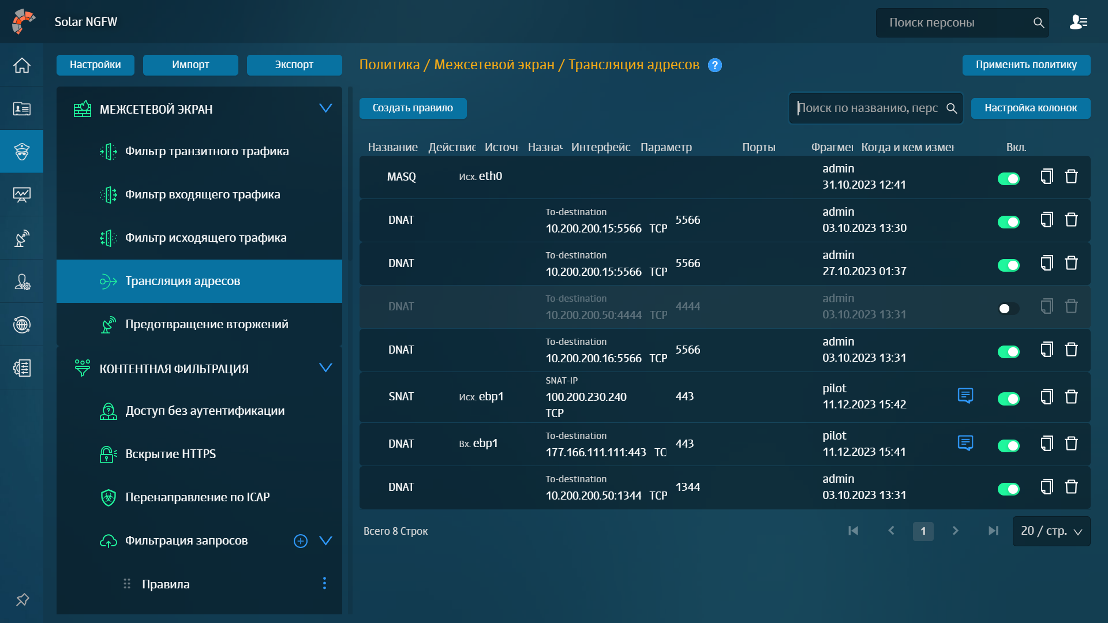1108x623 pixels.
Task: Copy the SNAT rule using duplicate icon
Action: click(1046, 397)
